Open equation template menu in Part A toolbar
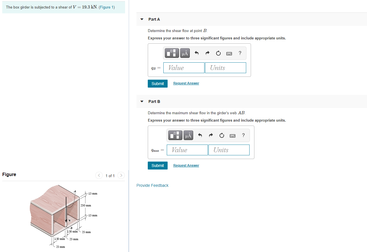The width and height of the screenshot is (367, 252). [172, 53]
